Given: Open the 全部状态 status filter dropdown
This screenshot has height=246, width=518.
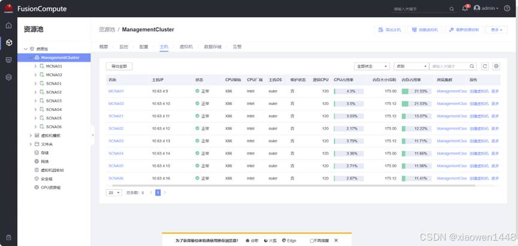Looking at the screenshot, I should point(372,66).
